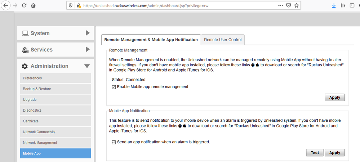Toggle Enable Mobile app remote management checkbox
This screenshot has width=360, height=162.
pyautogui.click(x=114, y=87)
